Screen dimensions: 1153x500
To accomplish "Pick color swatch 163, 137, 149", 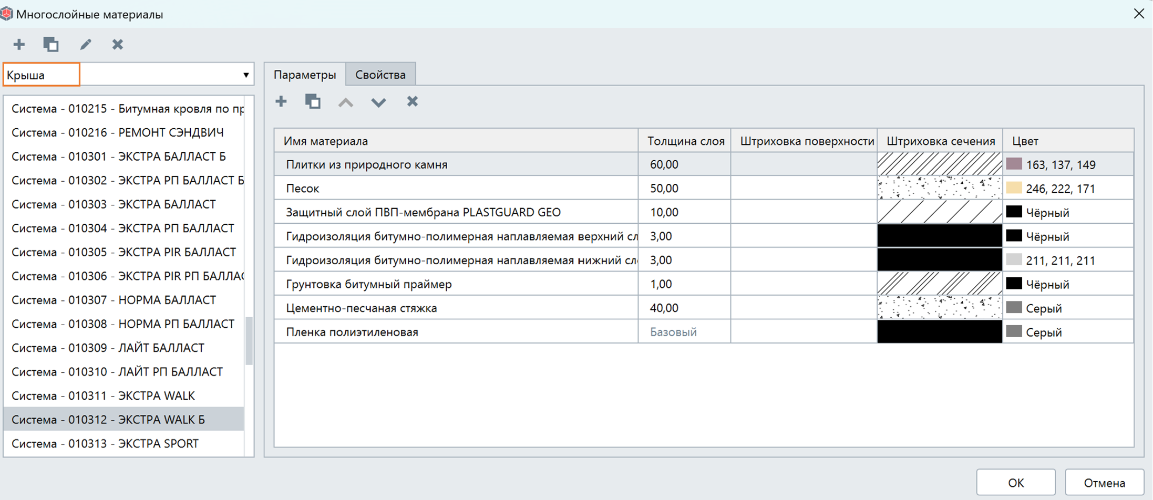I will 1014,164.
